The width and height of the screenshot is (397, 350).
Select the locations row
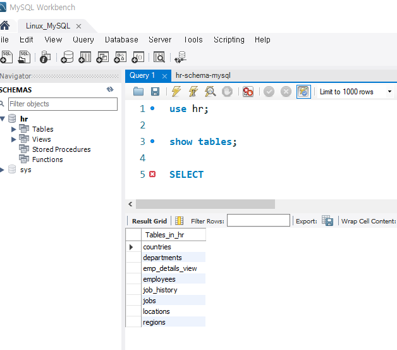pyautogui.click(x=173, y=311)
